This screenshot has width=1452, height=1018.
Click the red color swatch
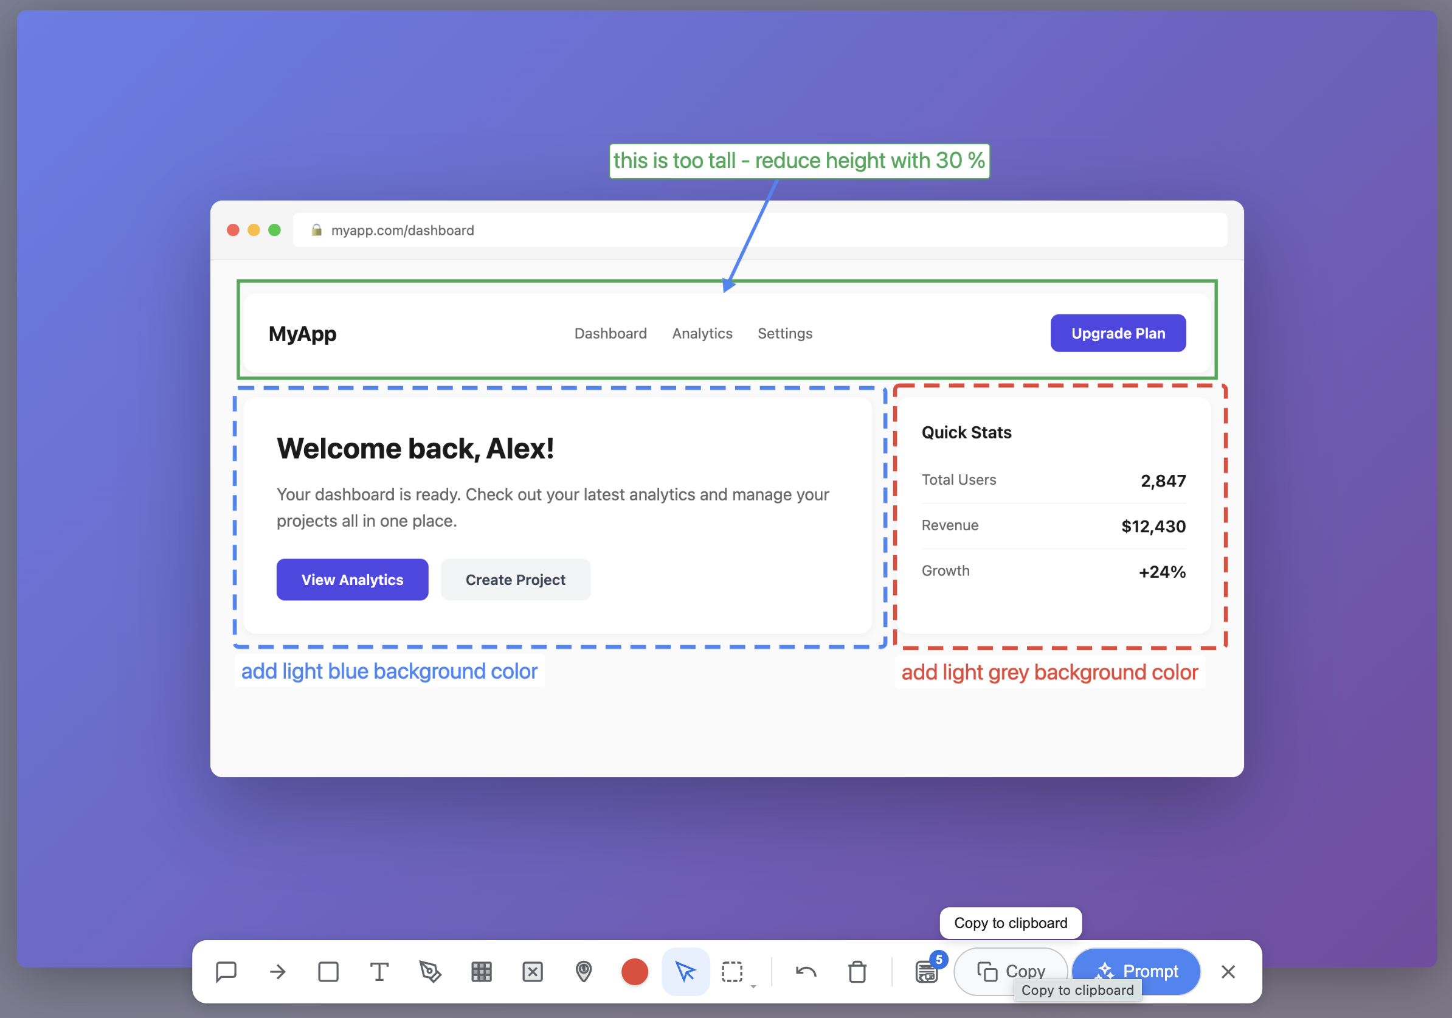point(634,972)
